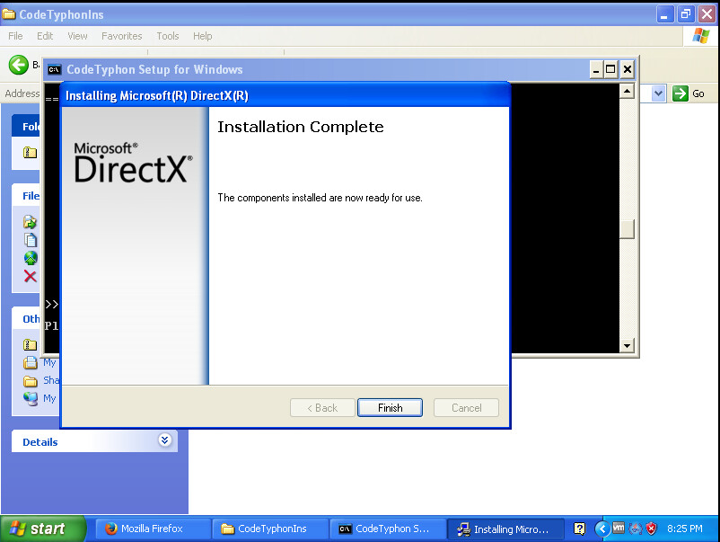This screenshot has height=542, width=720.
Task: Switch to Installing Microsoft taskbar button
Action: tap(505, 529)
